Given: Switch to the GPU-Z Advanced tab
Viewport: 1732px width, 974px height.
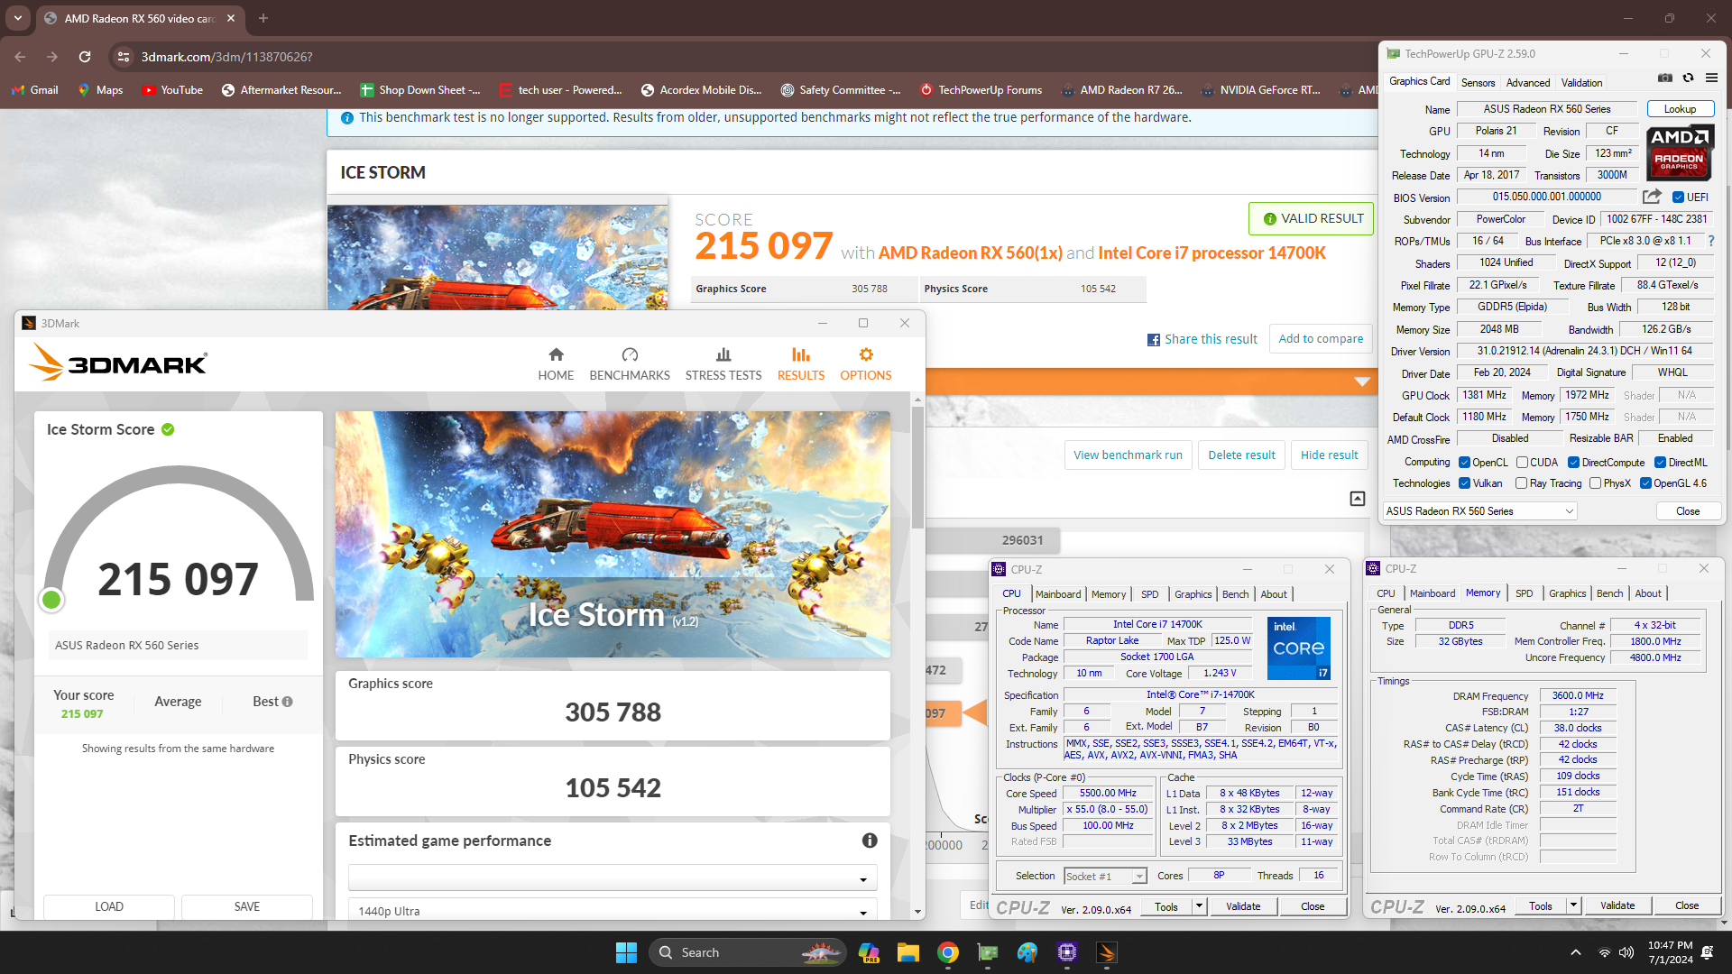Looking at the screenshot, I should click(1528, 82).
